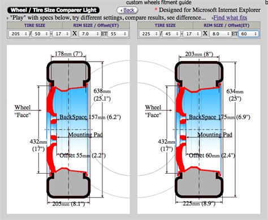
Task: Click left RIM SIZE / Offset(ET) header
Action: 96,25
